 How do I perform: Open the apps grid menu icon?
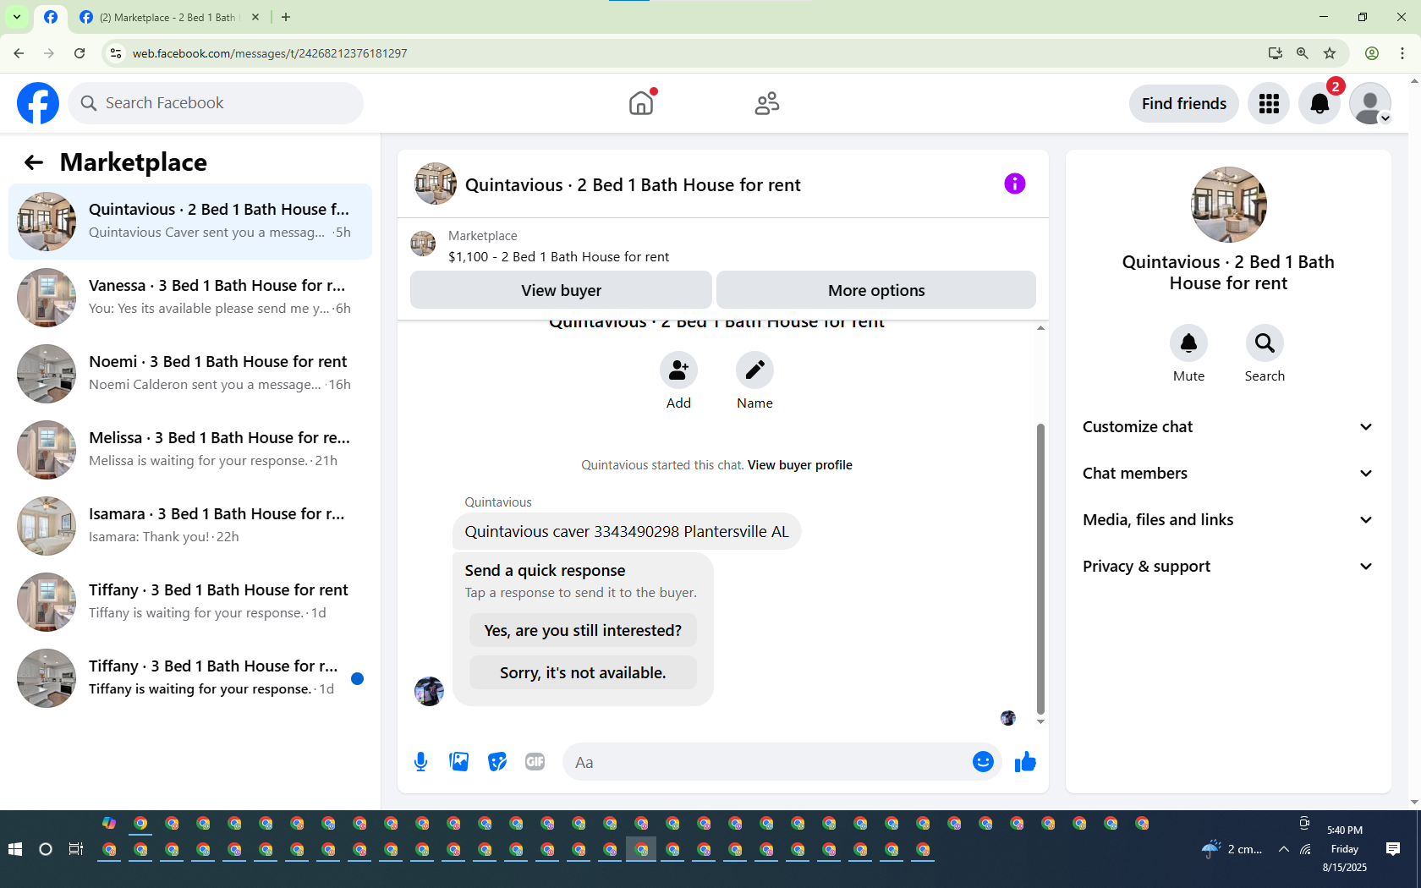(1269, 103)
